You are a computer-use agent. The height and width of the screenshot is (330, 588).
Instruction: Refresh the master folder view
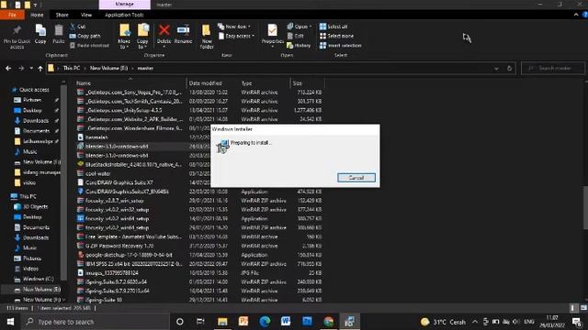click(509, 69)
